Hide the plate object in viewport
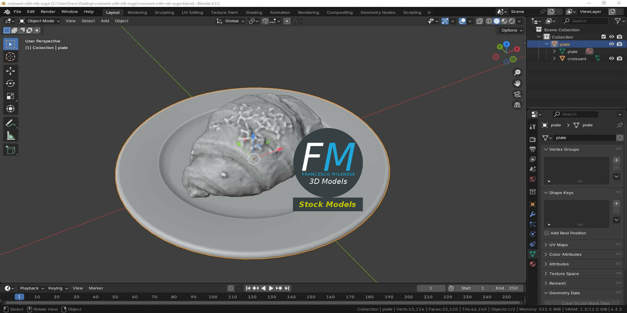This screenshot has height=313, width=627. (x=611, y=44)
